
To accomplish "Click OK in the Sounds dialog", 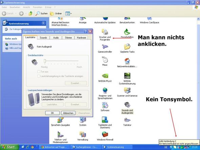I will coord(53,113).
